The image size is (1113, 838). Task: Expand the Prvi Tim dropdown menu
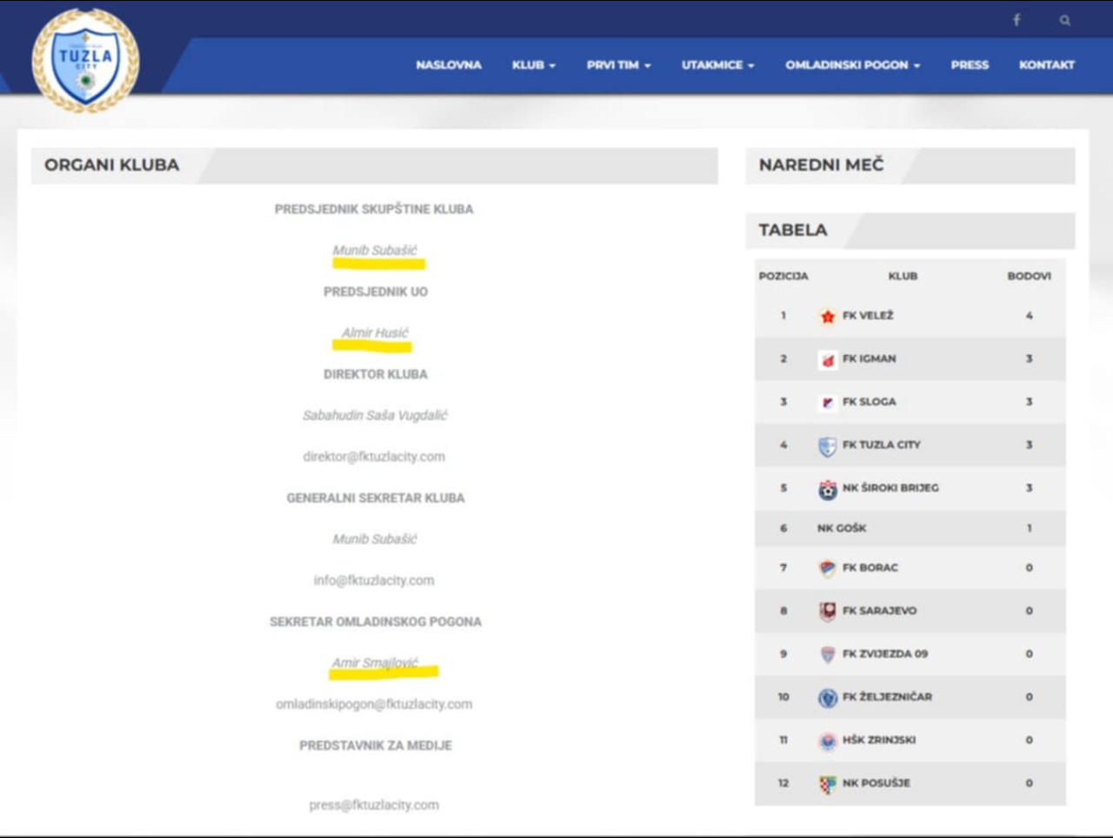[618, 65]
